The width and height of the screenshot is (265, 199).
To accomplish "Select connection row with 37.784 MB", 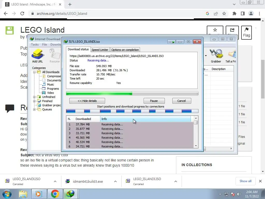I will pos(130,124).
